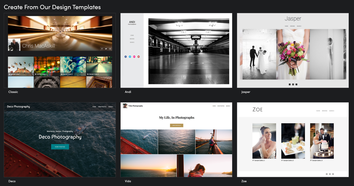This screenshot has width=354, height=186.
Task: Click SEARCH in Vida template navigation
Action: pyautogui.click(x=228, y=106)
